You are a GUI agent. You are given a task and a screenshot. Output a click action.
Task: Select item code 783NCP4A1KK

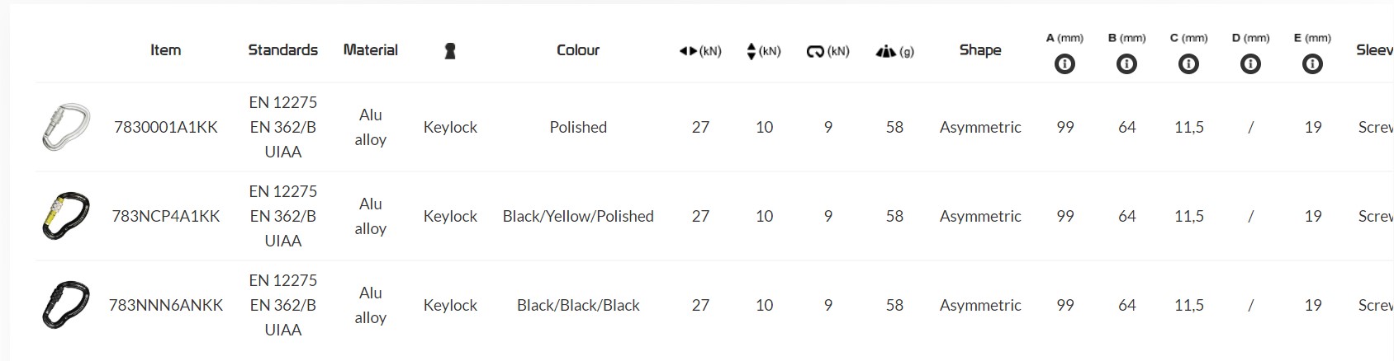click(x=166, y=216)
